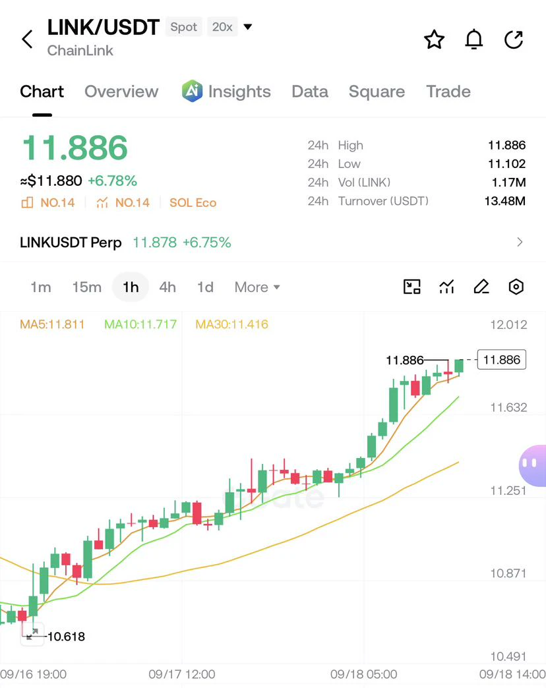Go back using the left arrow

coord(27,40)
